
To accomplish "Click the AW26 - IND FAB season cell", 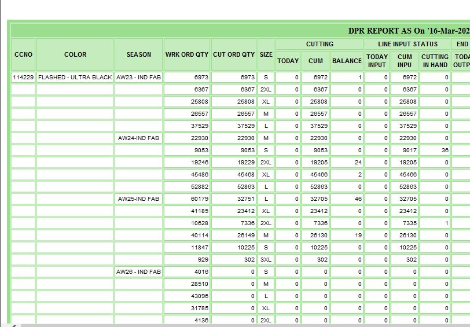I will point(139,271).
